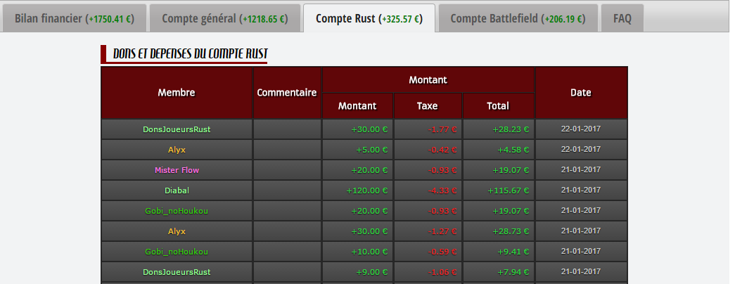Viewport: 735px width, 284px height.
Task: Open member Diabal's name
Action: 177,190
